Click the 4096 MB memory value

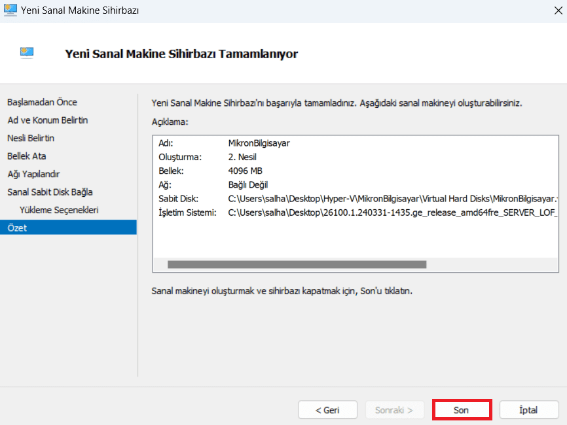(x=245, y=171)
